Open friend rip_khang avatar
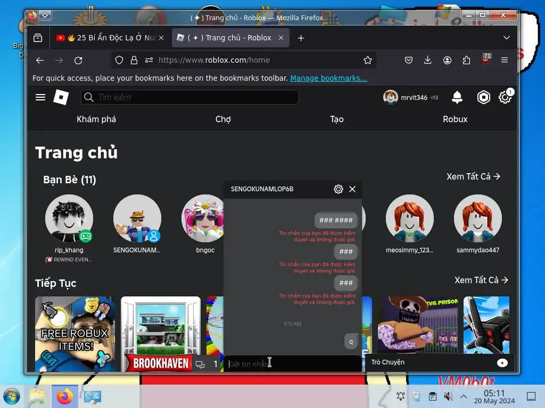545x408 pixels. point(69,218)
